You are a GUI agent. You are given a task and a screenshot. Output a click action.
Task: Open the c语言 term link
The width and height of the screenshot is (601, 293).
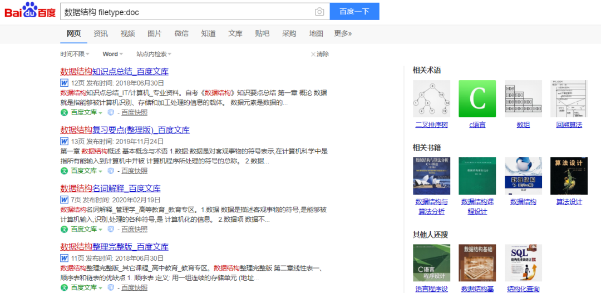click(477, 125)
